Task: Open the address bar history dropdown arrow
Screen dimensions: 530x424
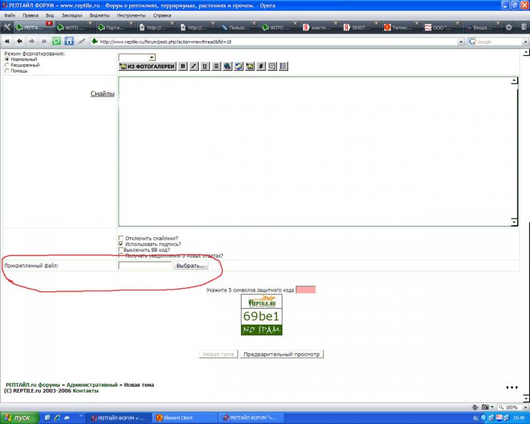Action: pyautogui.click(x=460, y=42)
